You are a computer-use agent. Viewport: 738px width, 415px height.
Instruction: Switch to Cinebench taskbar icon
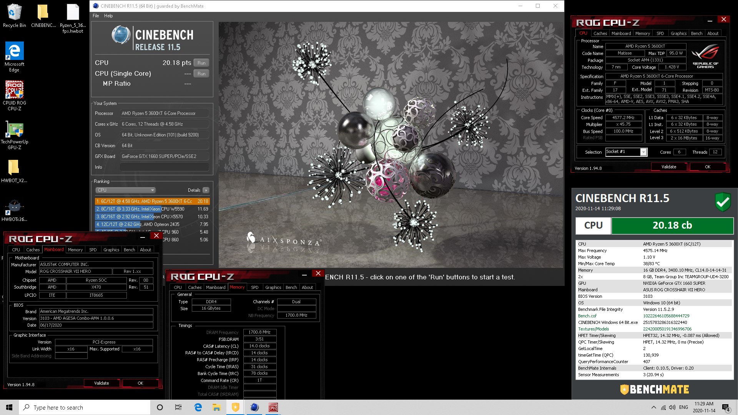coord(254,407)
